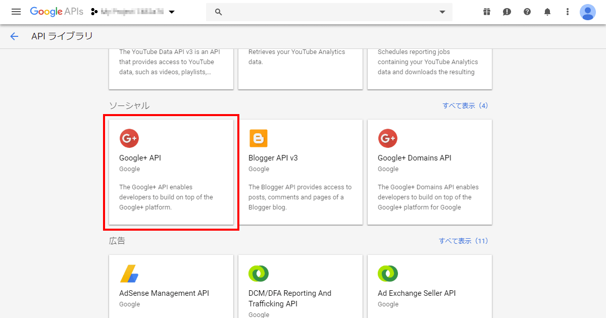Show all 4 ソーシャル APIs
The width and height of the screenshot is (606, 318).
465,106
